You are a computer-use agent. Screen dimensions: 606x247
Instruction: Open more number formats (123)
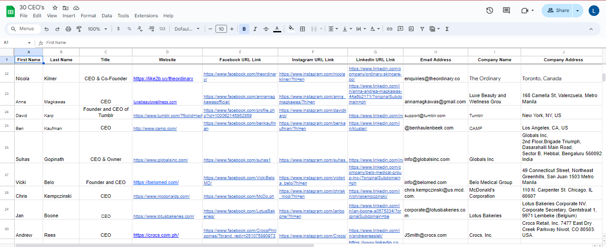[x=162, y=29]
